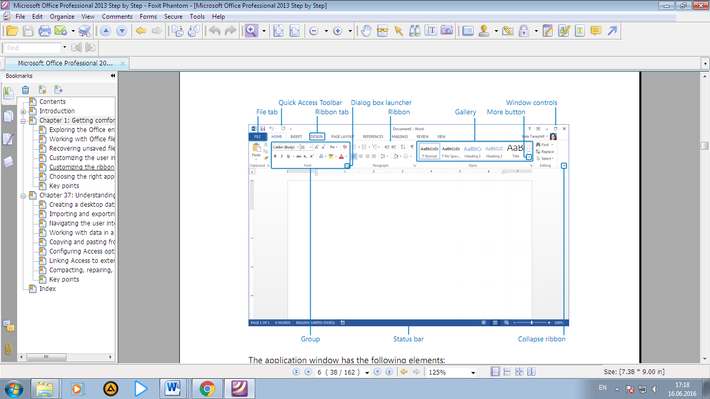Activate the Text Viewer glasses icon
This screenshot has width=710, height=399.
[383, 31]
